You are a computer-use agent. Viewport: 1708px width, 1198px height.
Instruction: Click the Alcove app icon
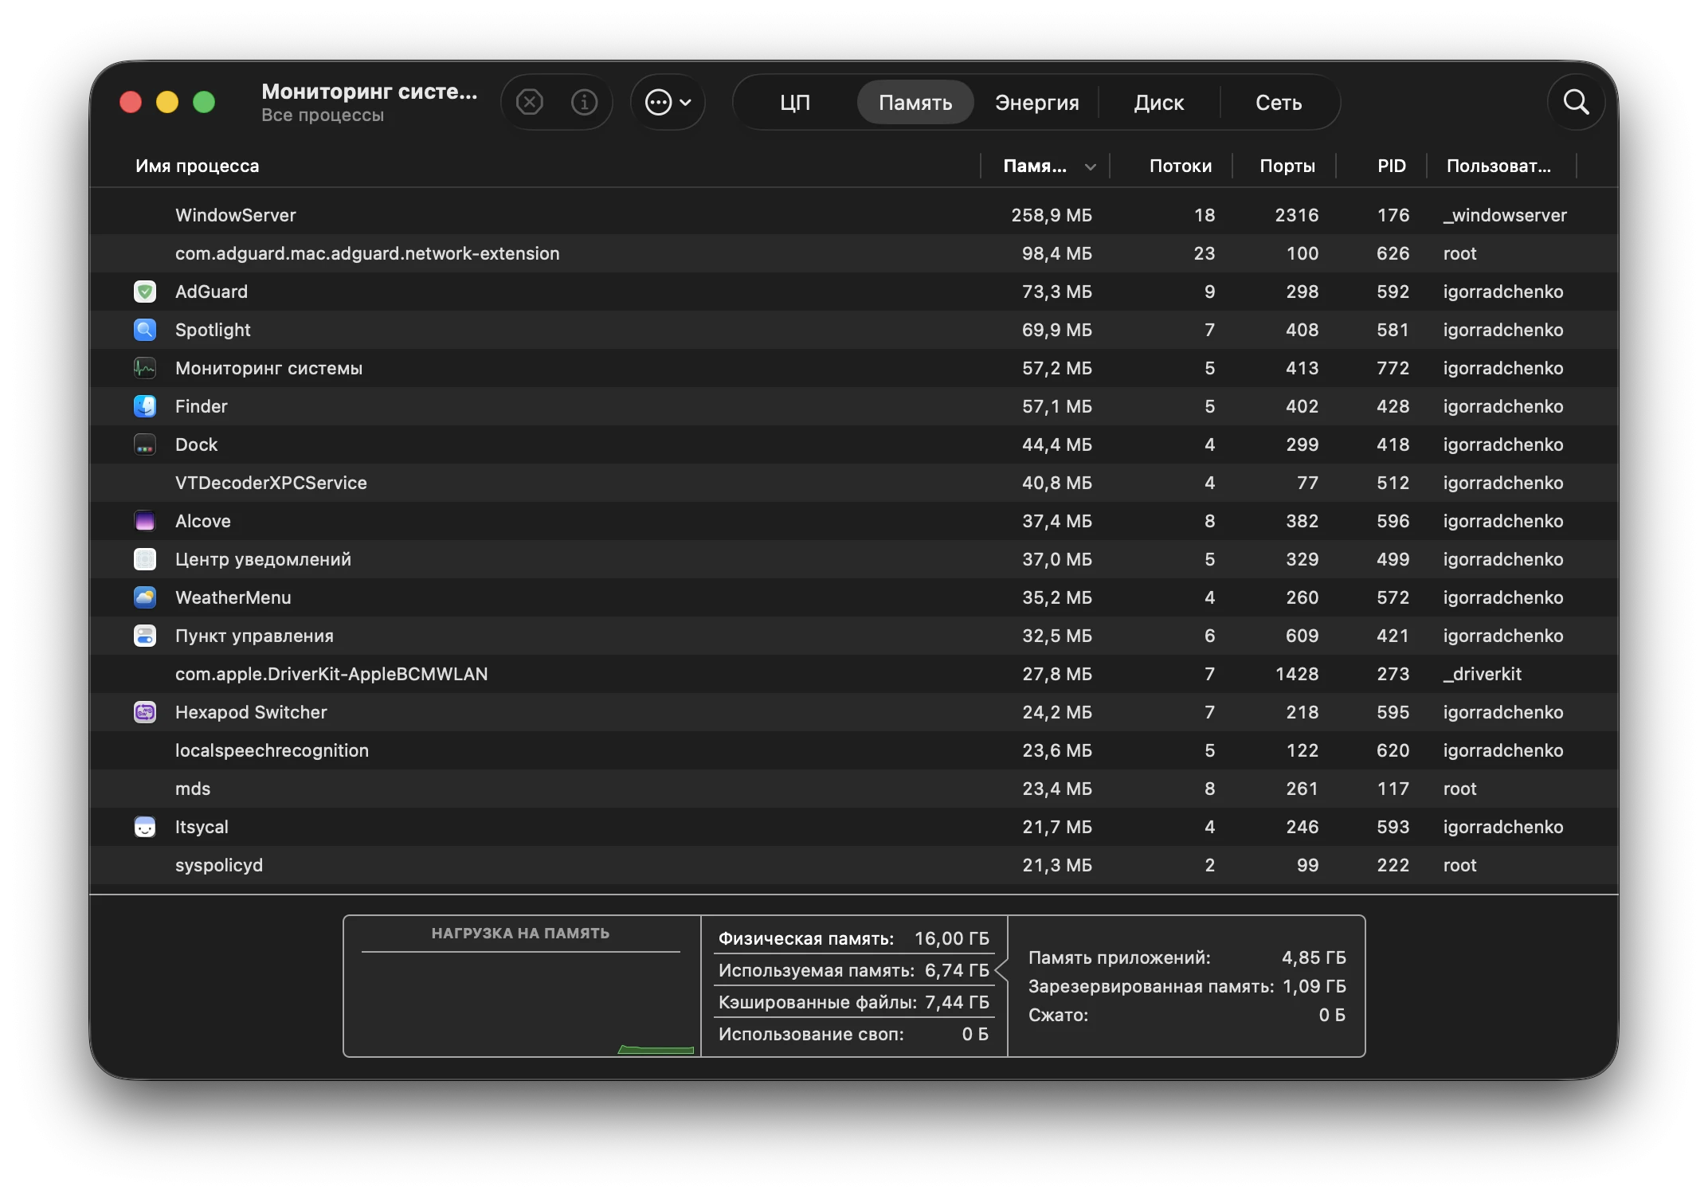pos(145,521)
